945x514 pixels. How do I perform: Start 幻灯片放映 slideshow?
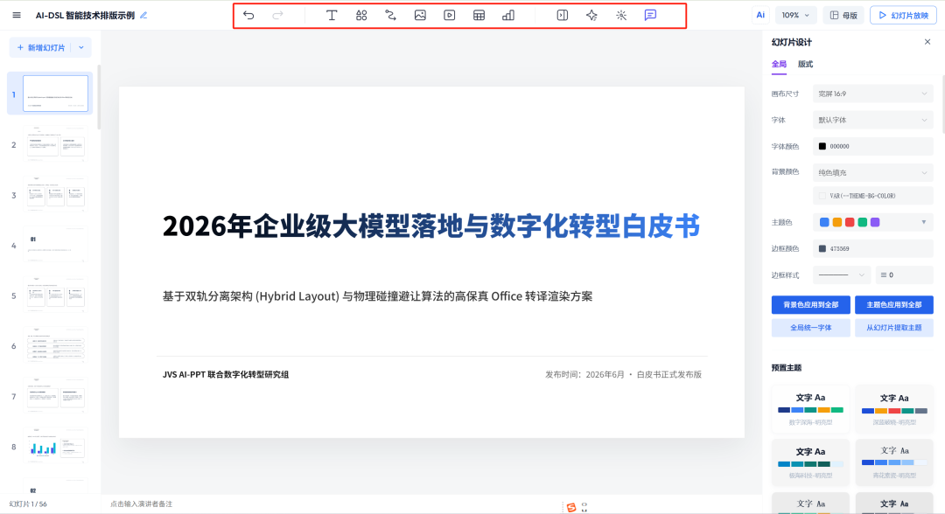903,15
